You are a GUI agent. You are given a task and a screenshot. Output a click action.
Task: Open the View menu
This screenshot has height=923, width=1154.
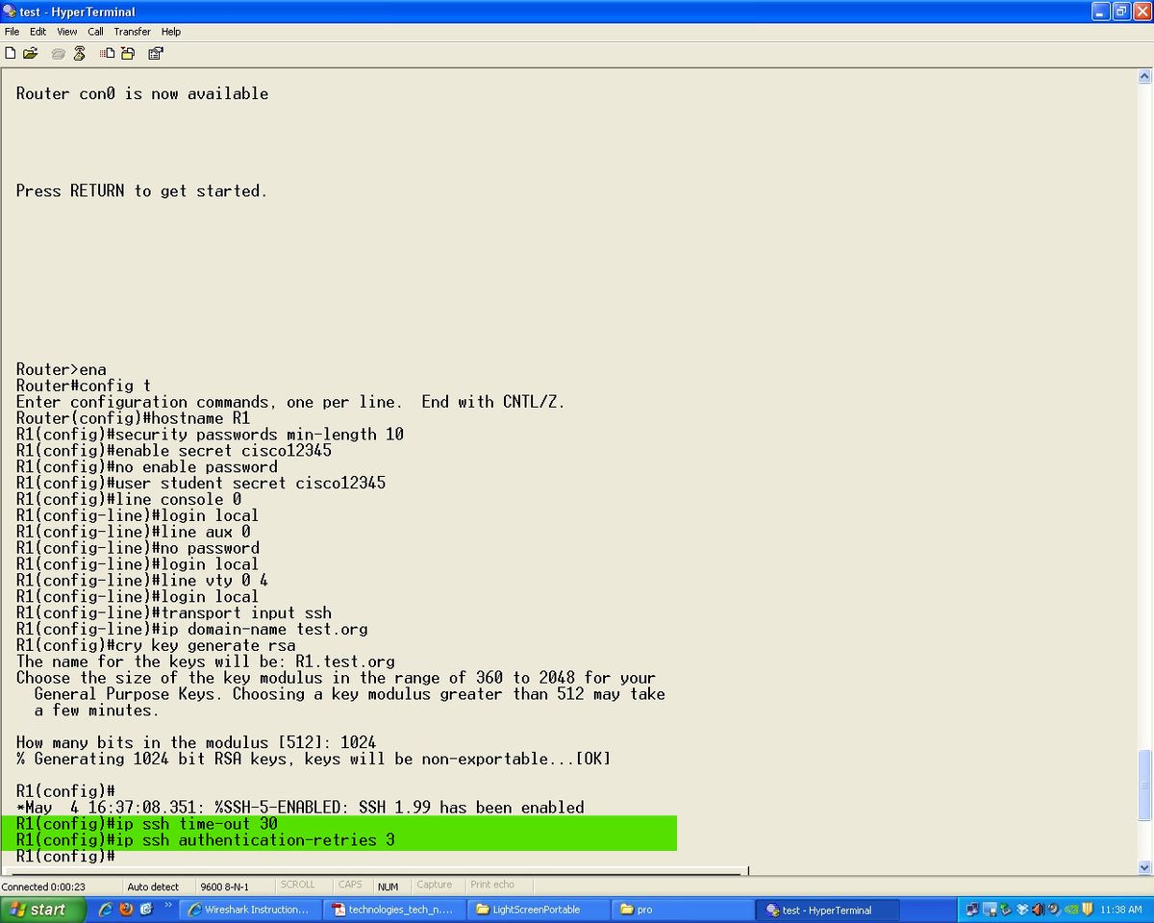tap(66, 31)
